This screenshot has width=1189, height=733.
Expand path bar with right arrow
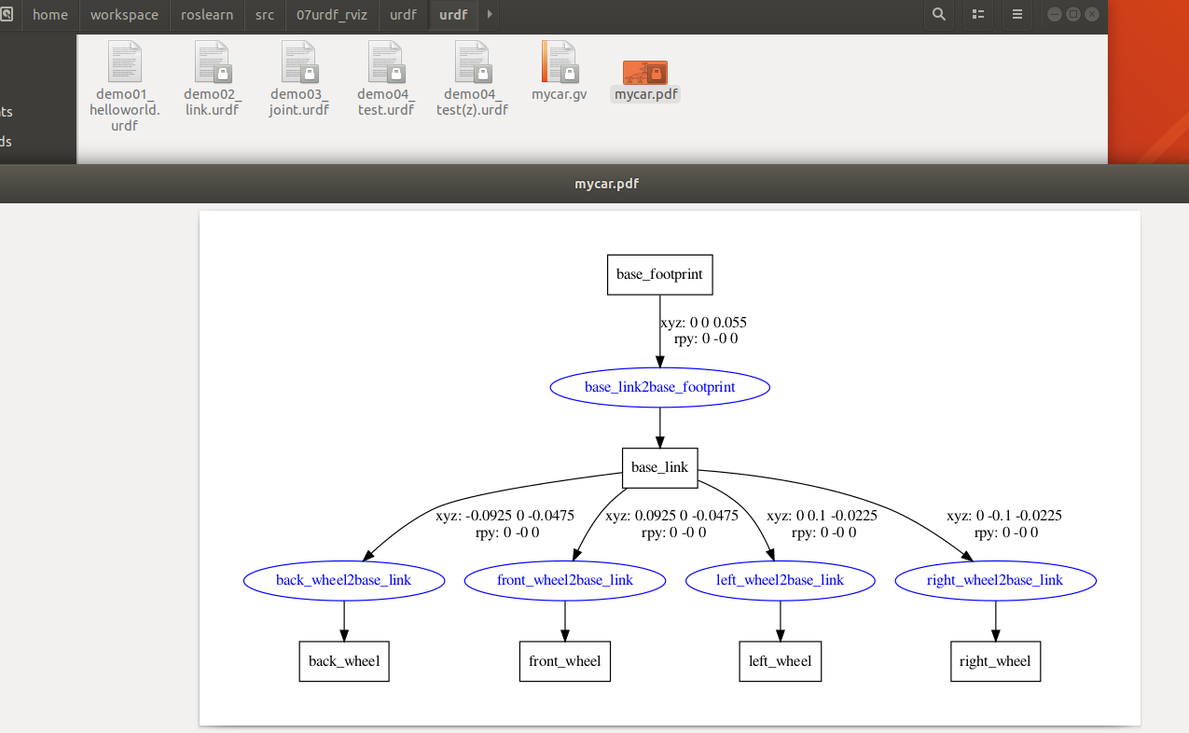coord(490,15)
